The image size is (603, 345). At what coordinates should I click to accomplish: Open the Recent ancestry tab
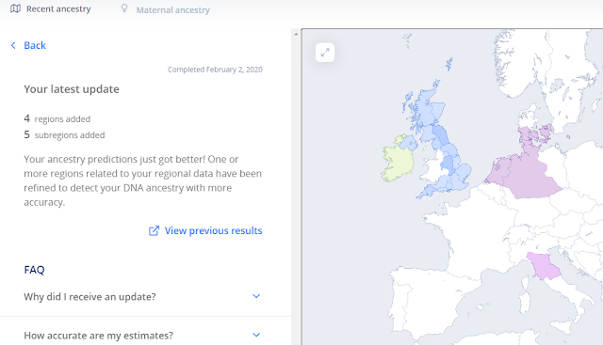click(51, 8)
